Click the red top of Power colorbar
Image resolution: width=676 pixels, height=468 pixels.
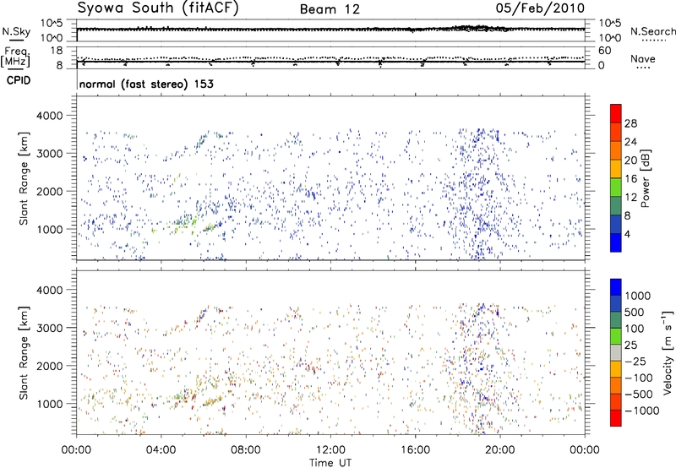pyautogui.click(x=616, y=113)
